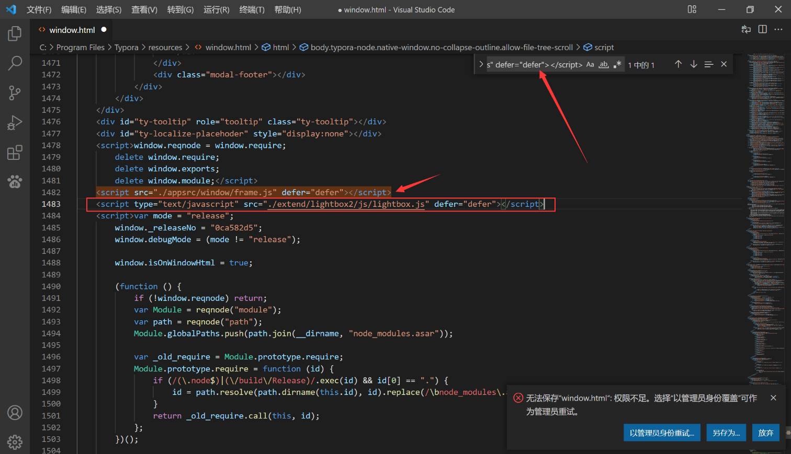791x454 pixels.
Task: Click the Typora breadcrumb
Action: 127,47
